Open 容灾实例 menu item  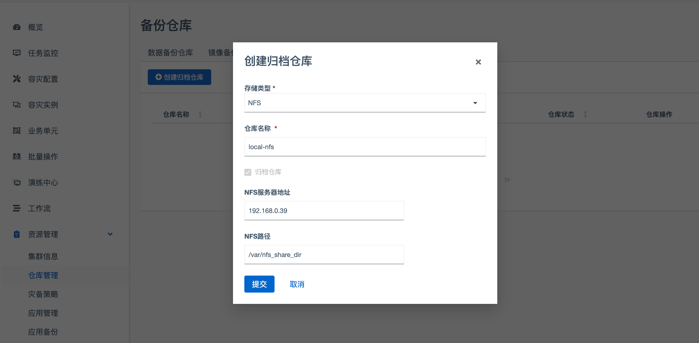tap(43, 105)
